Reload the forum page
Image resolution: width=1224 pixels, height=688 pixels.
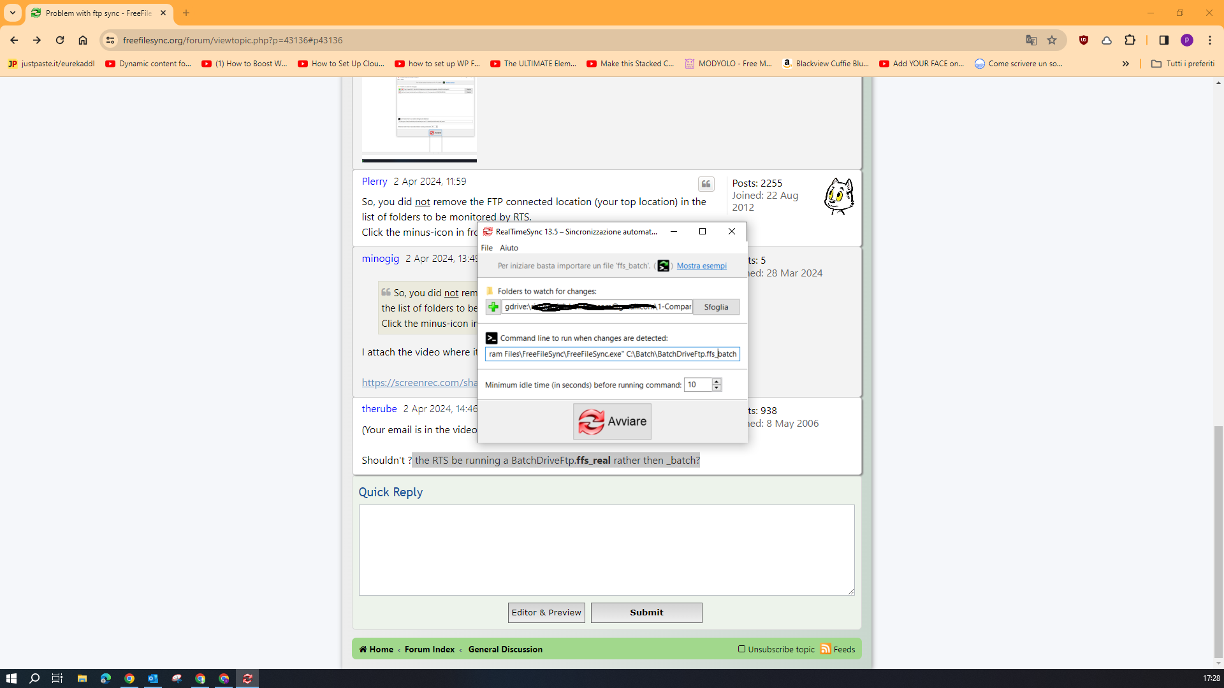coord(60,40)
